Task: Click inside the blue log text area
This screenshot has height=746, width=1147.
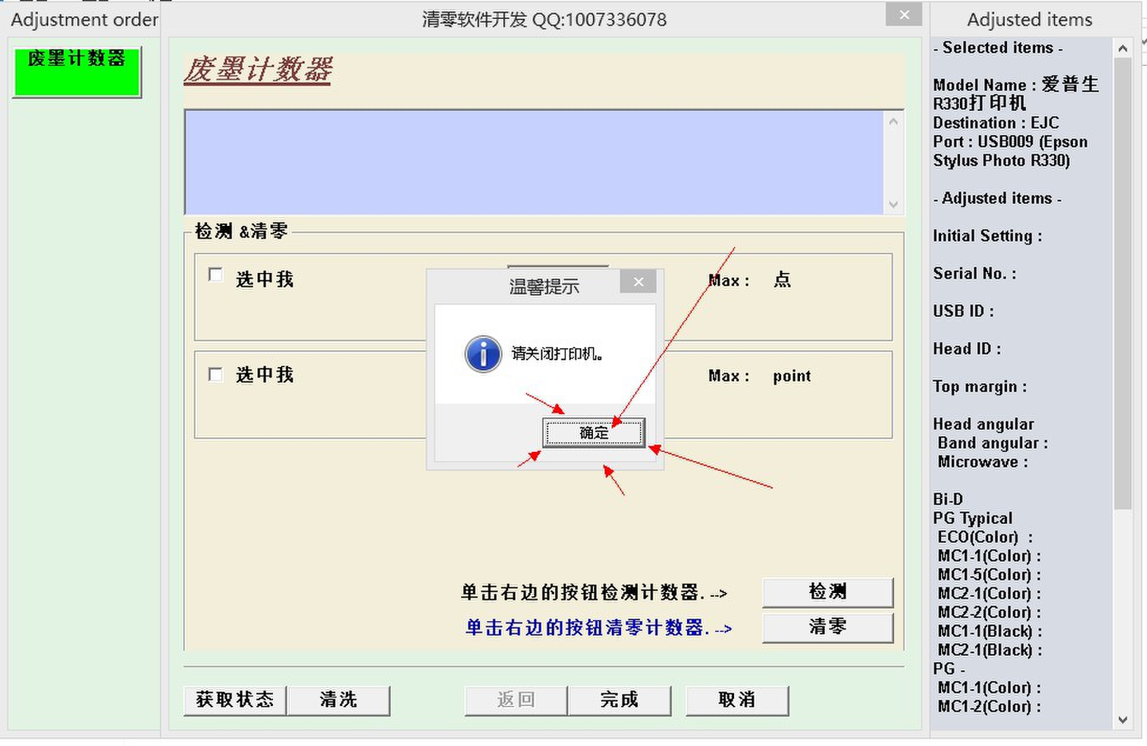Action: (x=532, y=162)
